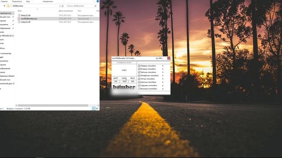Open pinned Документы under quick access
This screenshot has height=158, width=282.
(x=4, y=25)
